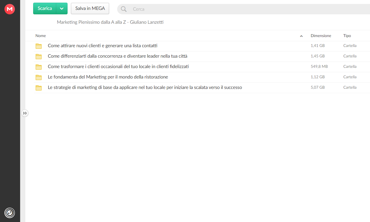The width and height of the screenshot is (370, 222).
Task: Click folder icon for Le strategie di marketing di base
Action: pos(39,88)
